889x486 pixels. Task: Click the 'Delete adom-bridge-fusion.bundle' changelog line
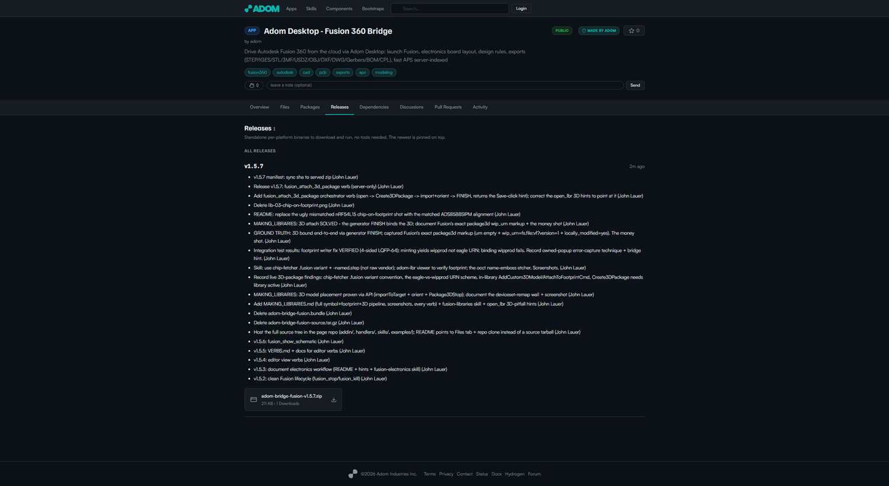(x=302, y=314)
